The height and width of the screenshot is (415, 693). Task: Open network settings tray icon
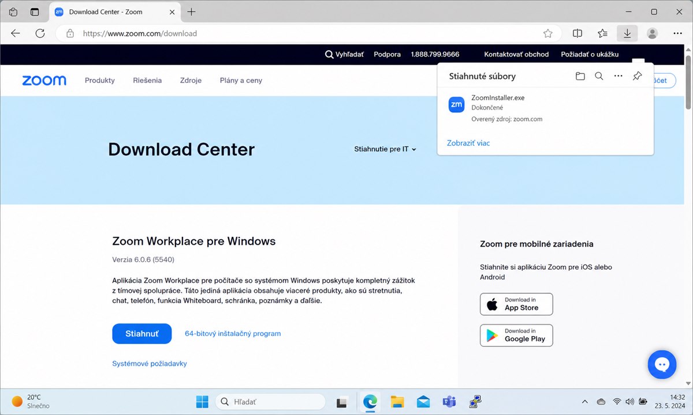[617, 402]
